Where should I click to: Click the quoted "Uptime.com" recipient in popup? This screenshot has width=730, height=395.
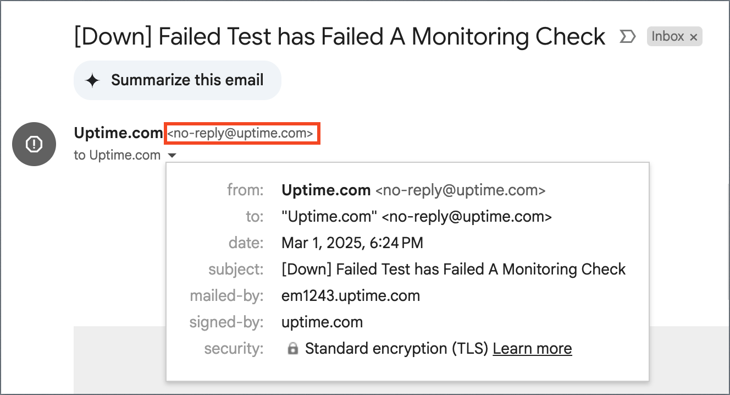[x=329, y=217]
